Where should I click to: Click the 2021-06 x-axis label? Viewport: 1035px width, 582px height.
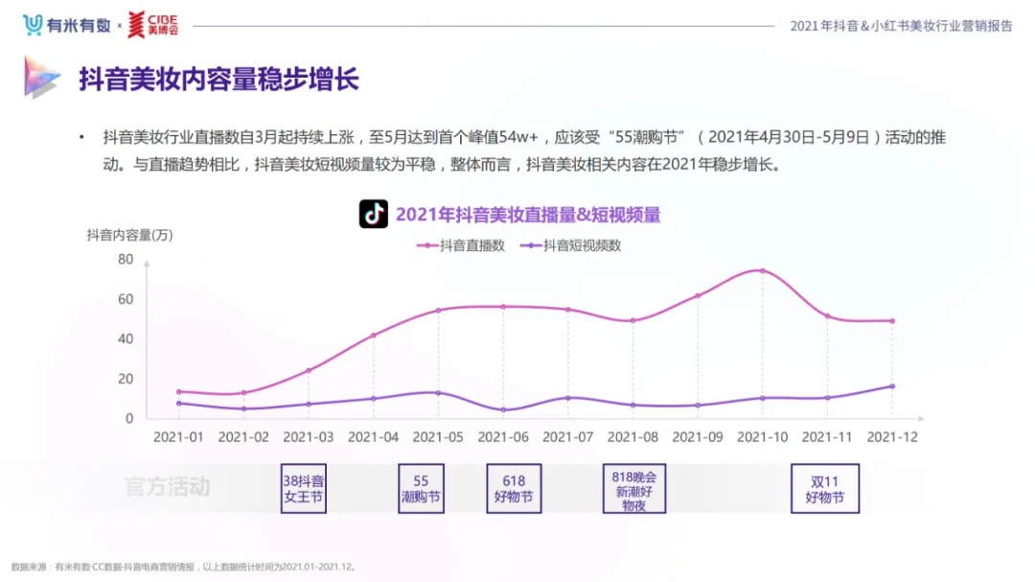pos(503,437)
